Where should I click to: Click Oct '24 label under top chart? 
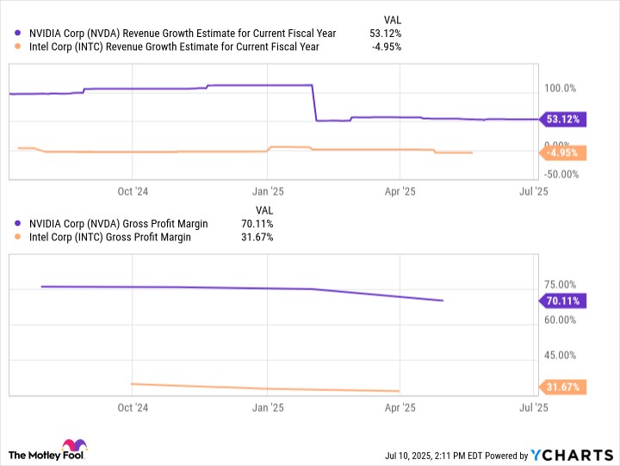point(133,191)
